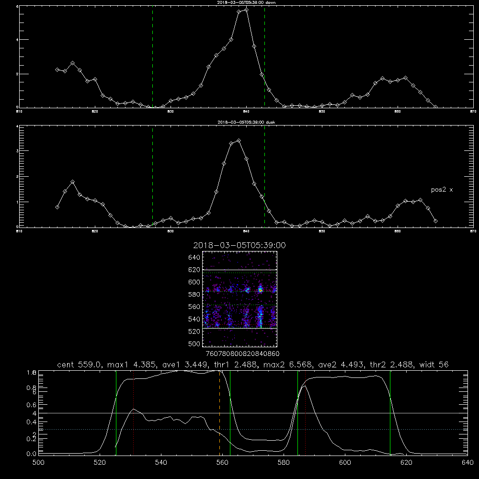
Task: Select the heatmap image panel
Action: 239,299
